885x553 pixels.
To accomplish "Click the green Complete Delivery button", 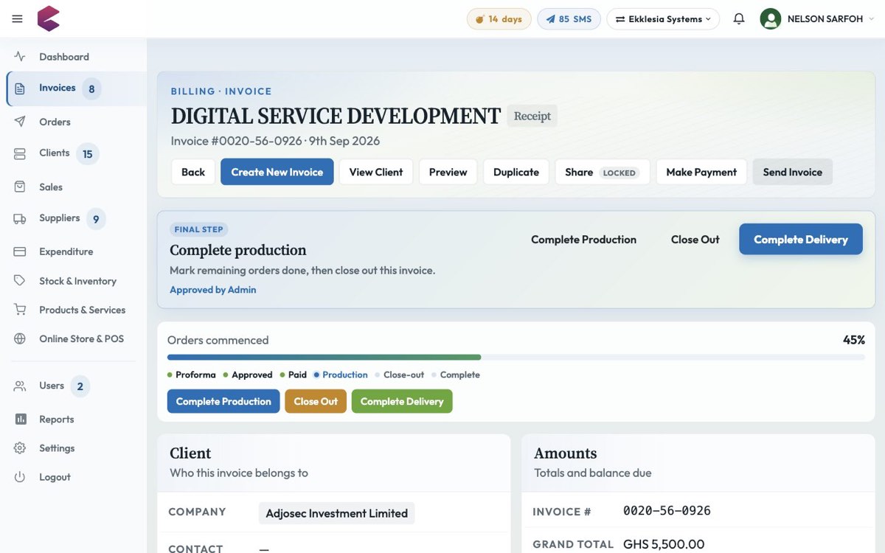I will 402,401.
